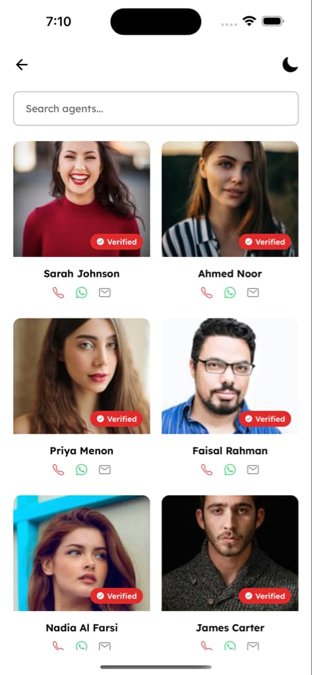
Task: Email Sarah Johnson using envelope icon
Action: point(105,293)
